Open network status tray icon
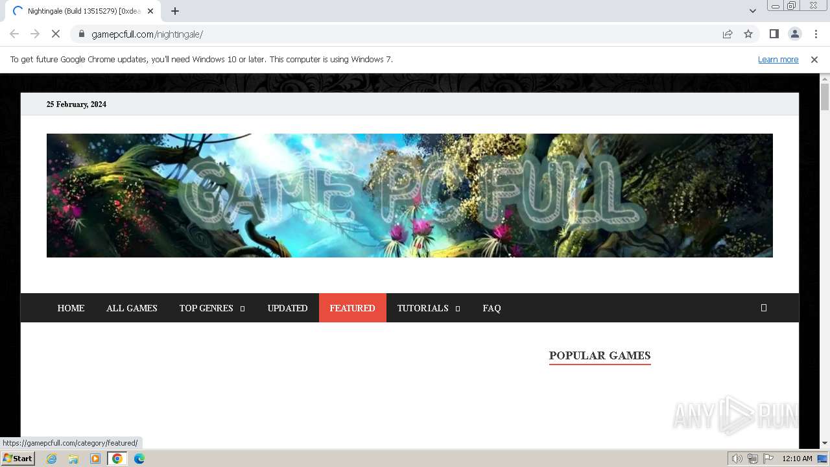Image resolution: width=830 pixels, height=467 pixels. [x=753, y=459]
